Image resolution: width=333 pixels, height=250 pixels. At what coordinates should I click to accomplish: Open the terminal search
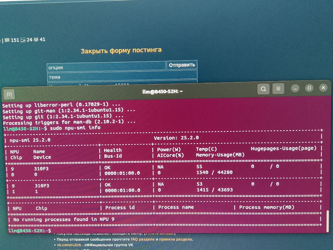(x=263, y=89)
